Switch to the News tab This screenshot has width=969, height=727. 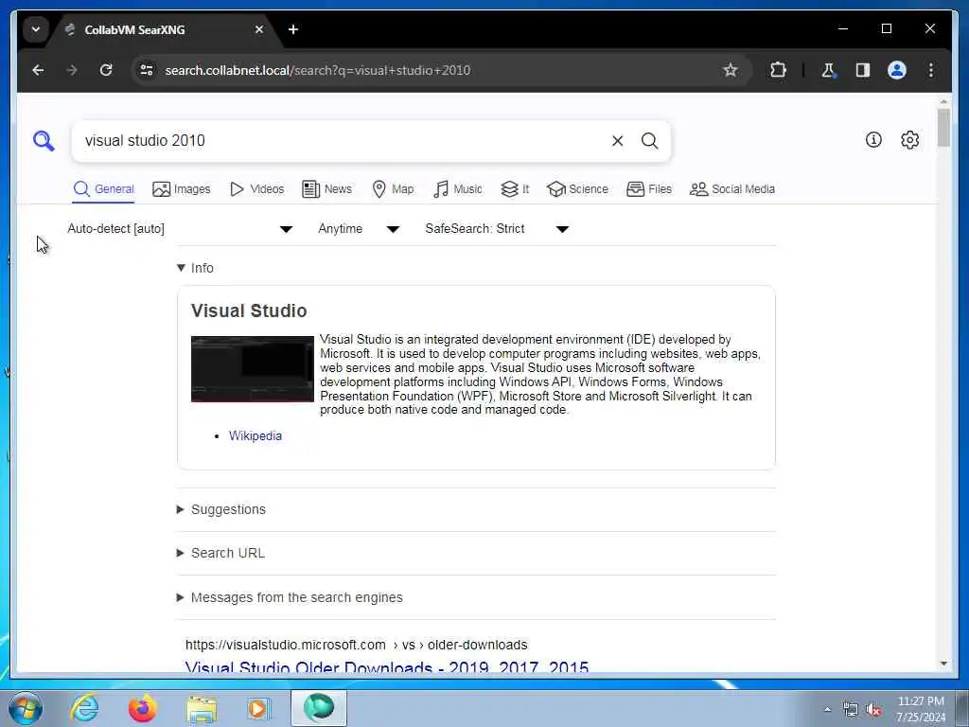pos(326,189)
